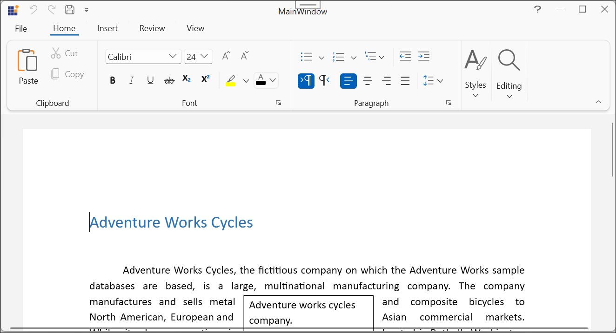The image size is (616, 333).
Task: Switch to the View tab
Action: pos(195,28)
